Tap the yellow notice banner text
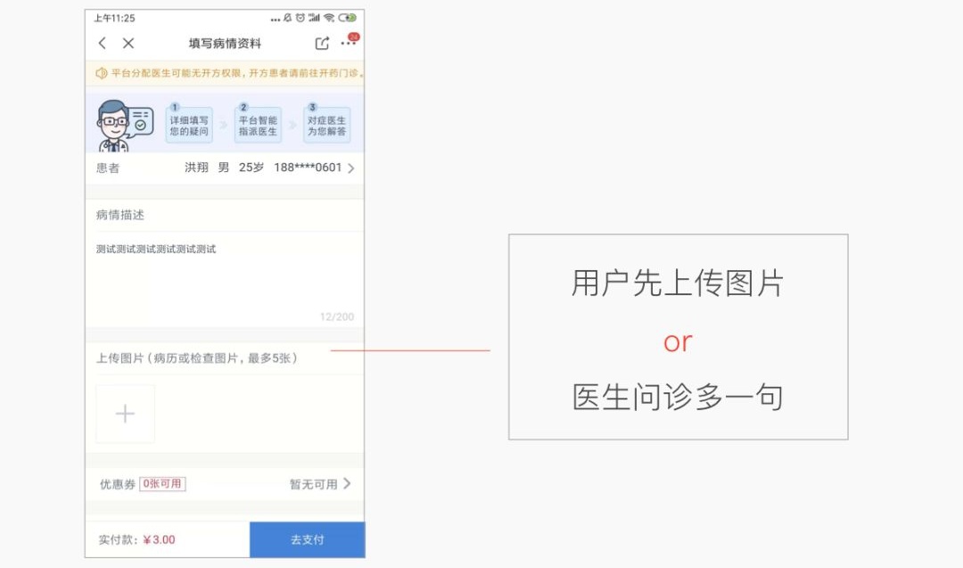This screenshot has height=568, width=963. click(x=237, y=73)
